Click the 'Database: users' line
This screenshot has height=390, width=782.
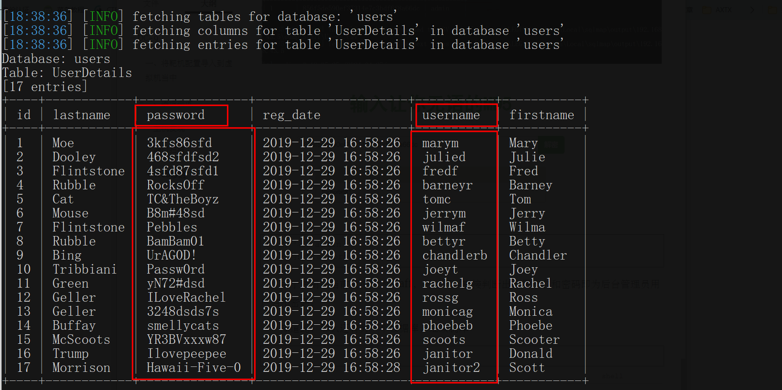point(56,59)
